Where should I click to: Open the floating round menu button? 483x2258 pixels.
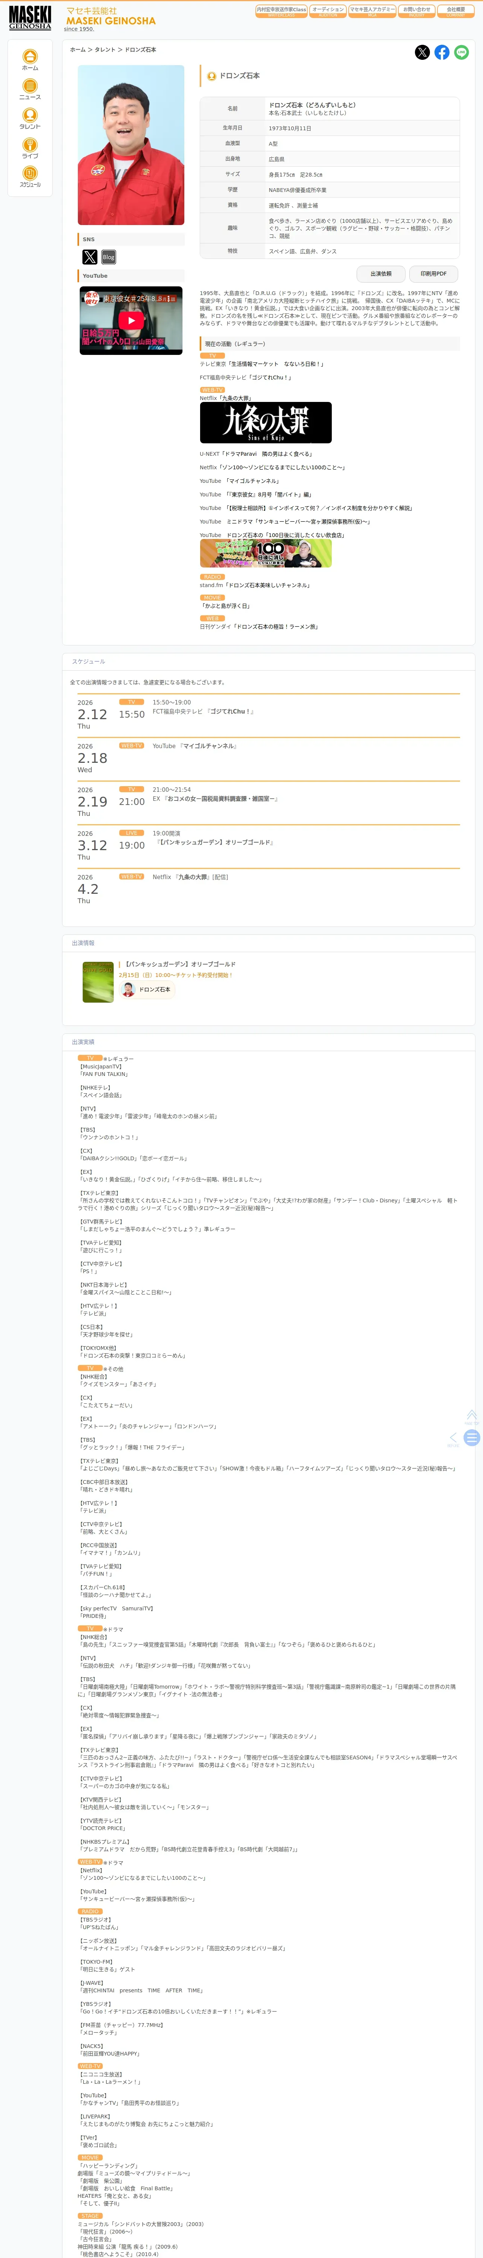(x=472, y=1438)
